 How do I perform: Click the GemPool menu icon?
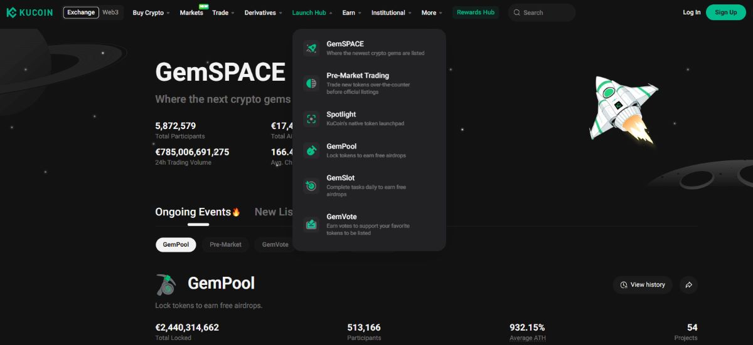(x=311, y=150)
